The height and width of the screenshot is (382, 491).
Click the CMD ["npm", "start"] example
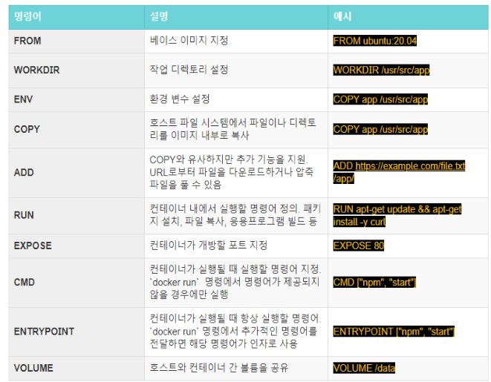pyautogui.click(x=374, y=283)
